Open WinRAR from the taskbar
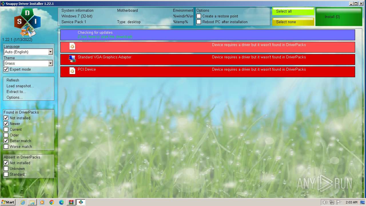This screenshot has height=206, width=366. (71, 202)
